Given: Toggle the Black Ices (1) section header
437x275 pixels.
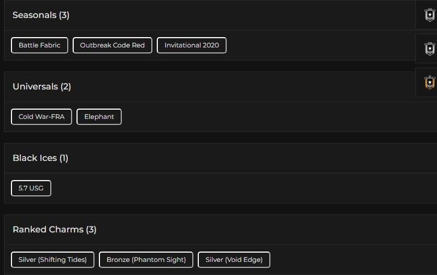Looking at the screenshot, I should (40, 158).
